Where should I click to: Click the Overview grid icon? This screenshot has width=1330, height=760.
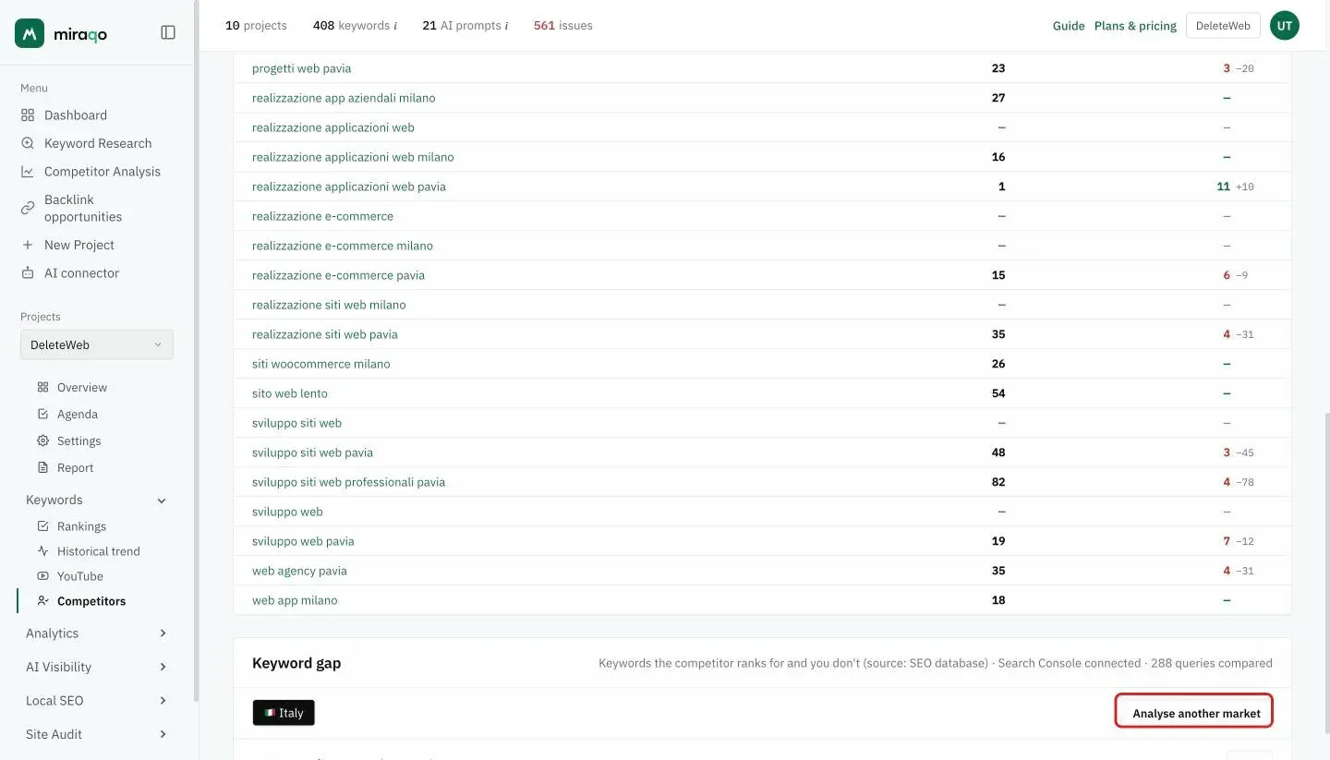pyautogui.click(x=42, y=388)
